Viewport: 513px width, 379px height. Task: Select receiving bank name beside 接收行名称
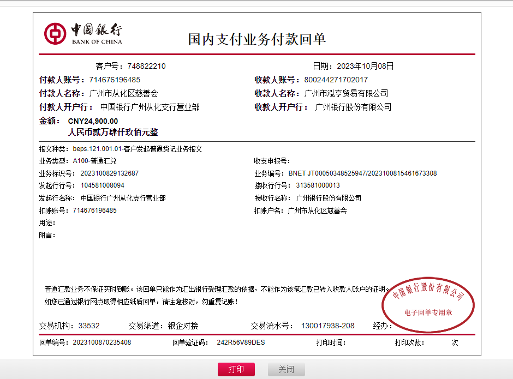pyautogui.click(x=329, y=198)
